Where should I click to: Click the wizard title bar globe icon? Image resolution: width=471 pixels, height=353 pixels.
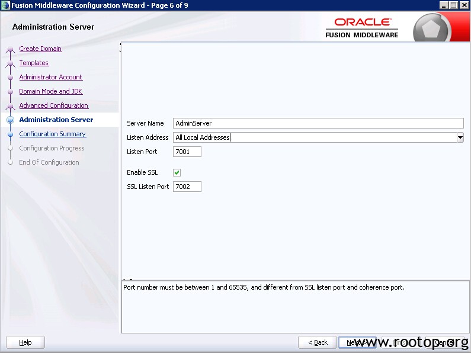coord(5,5)
